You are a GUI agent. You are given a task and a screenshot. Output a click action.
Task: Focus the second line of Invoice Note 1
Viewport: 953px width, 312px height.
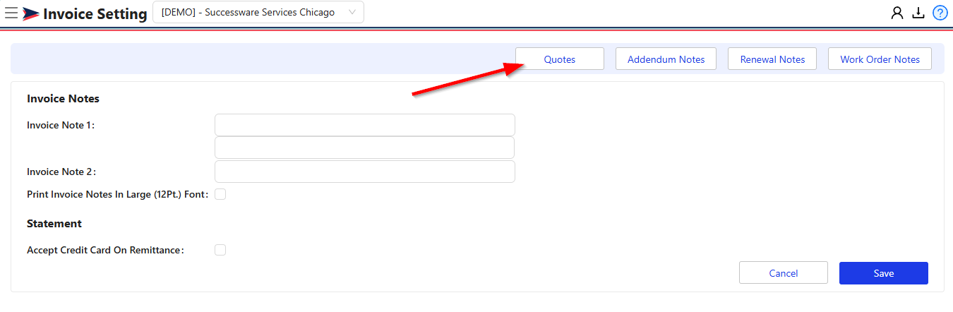365,148
